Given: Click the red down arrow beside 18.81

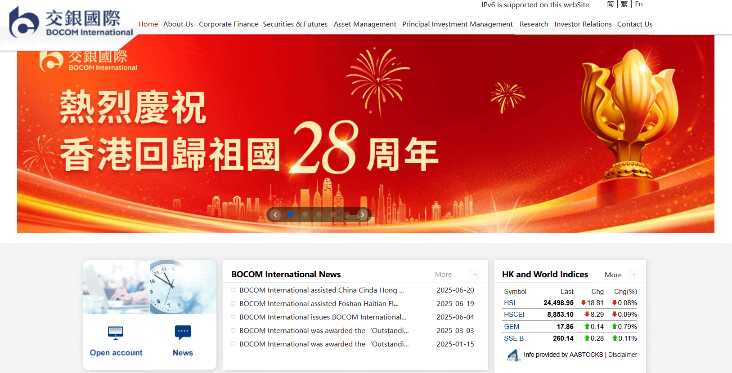Looking at the screenshot, I should point(584,302).
